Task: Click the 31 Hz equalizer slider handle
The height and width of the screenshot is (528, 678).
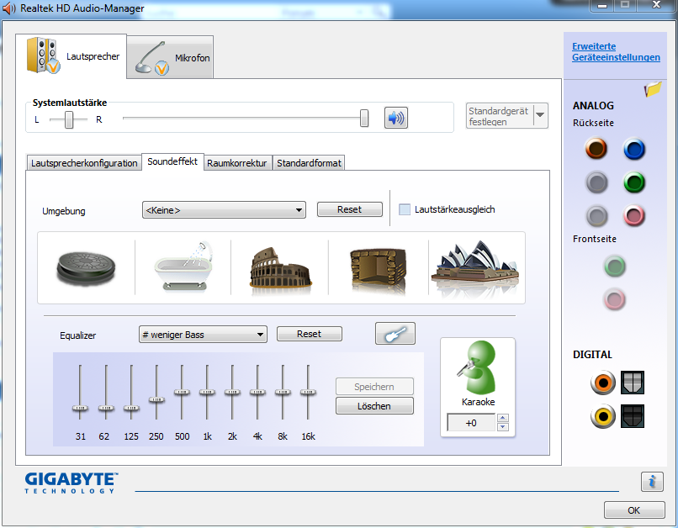Action: click(80, 408)
